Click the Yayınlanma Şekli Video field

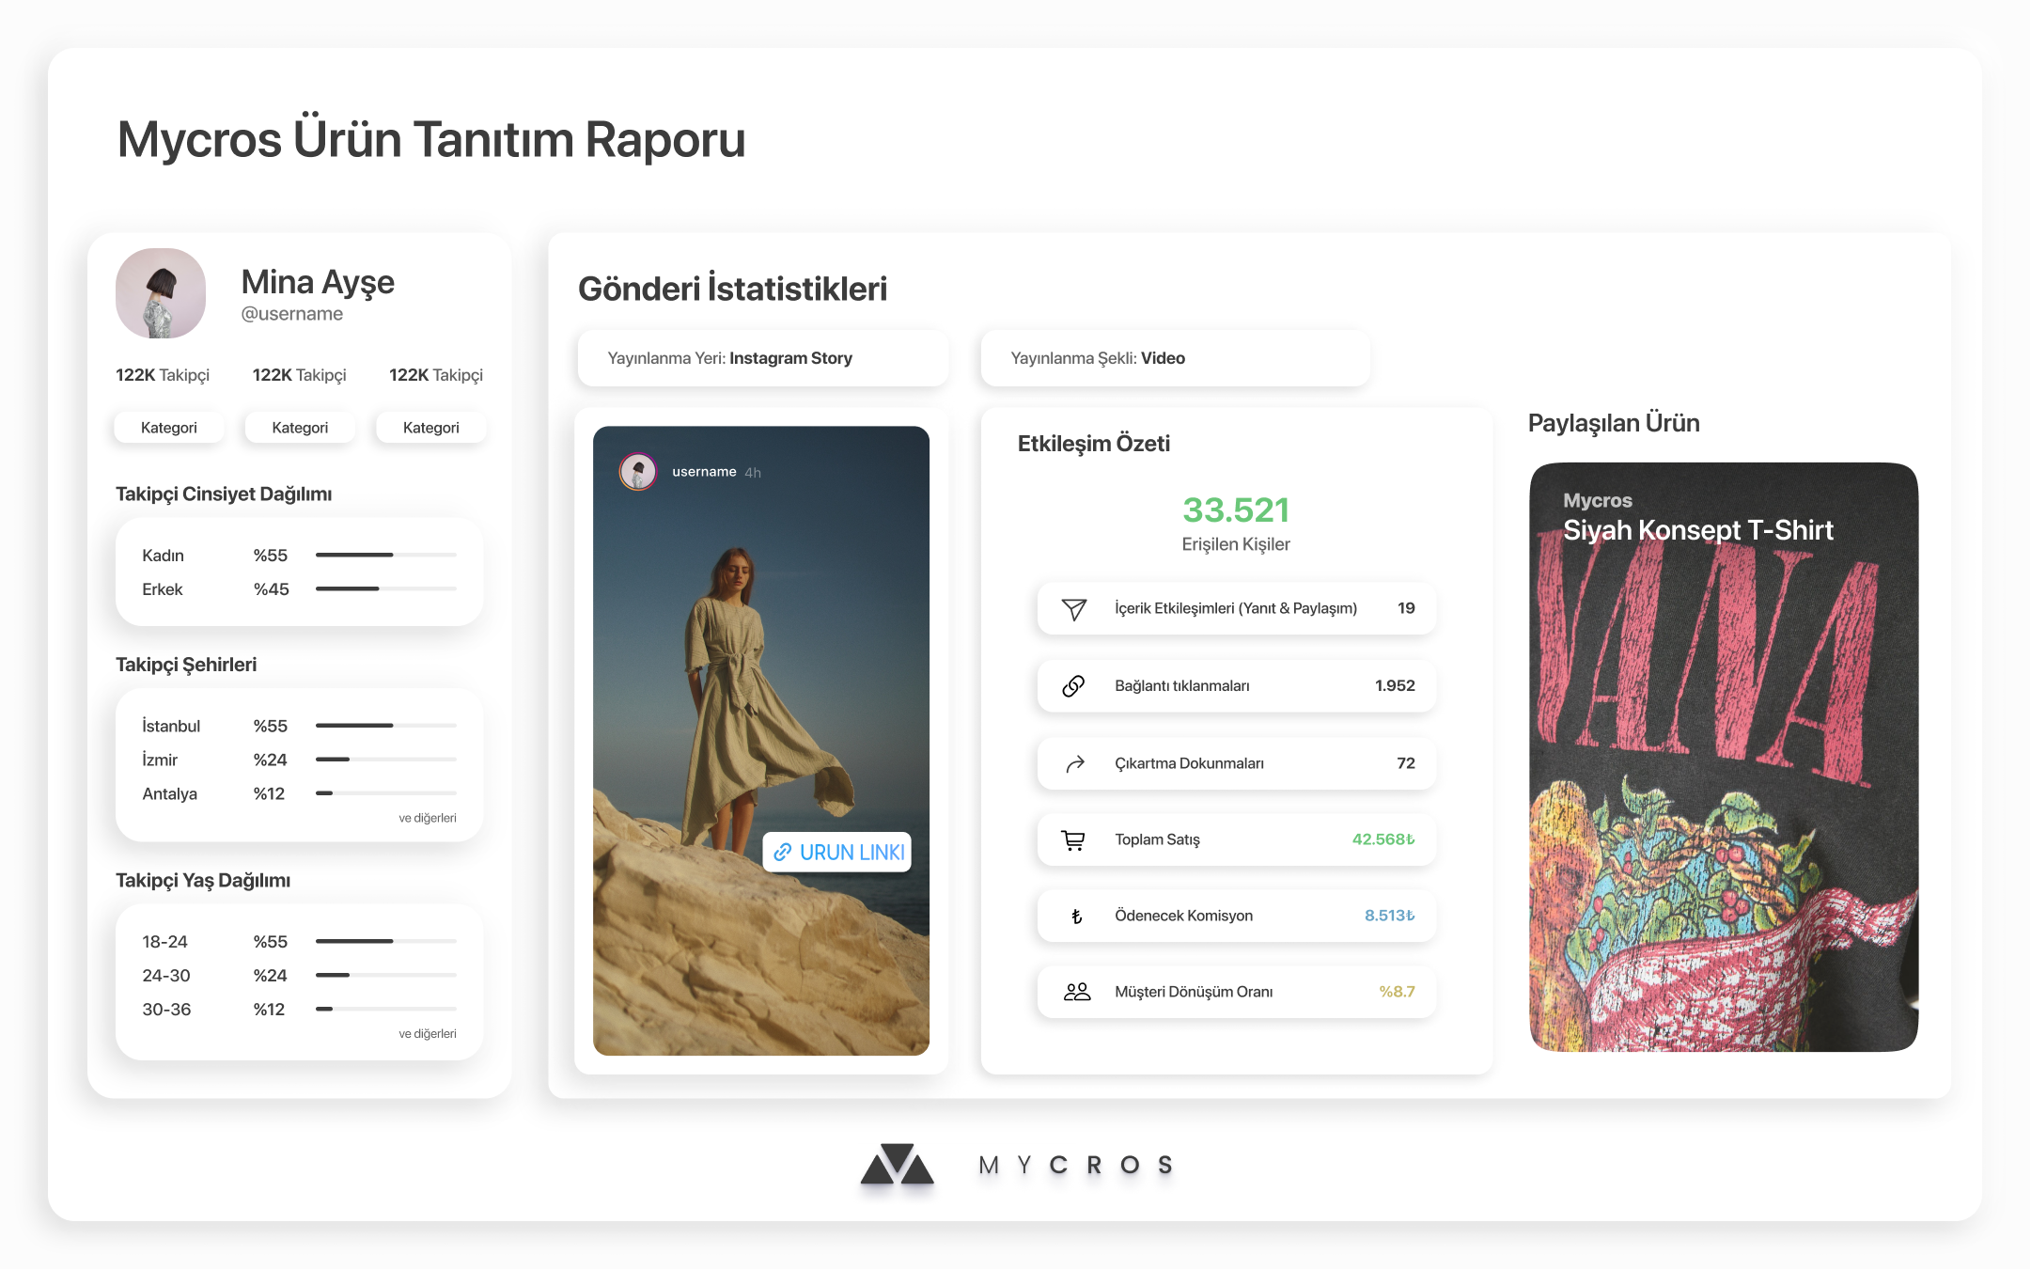1174,358
